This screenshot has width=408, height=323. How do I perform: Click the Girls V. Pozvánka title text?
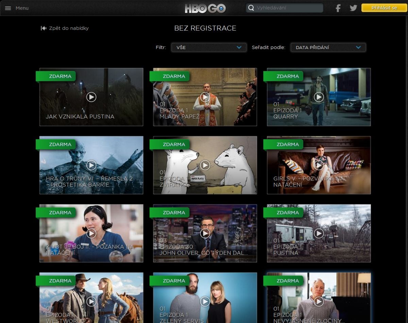[x=309, y=182]
